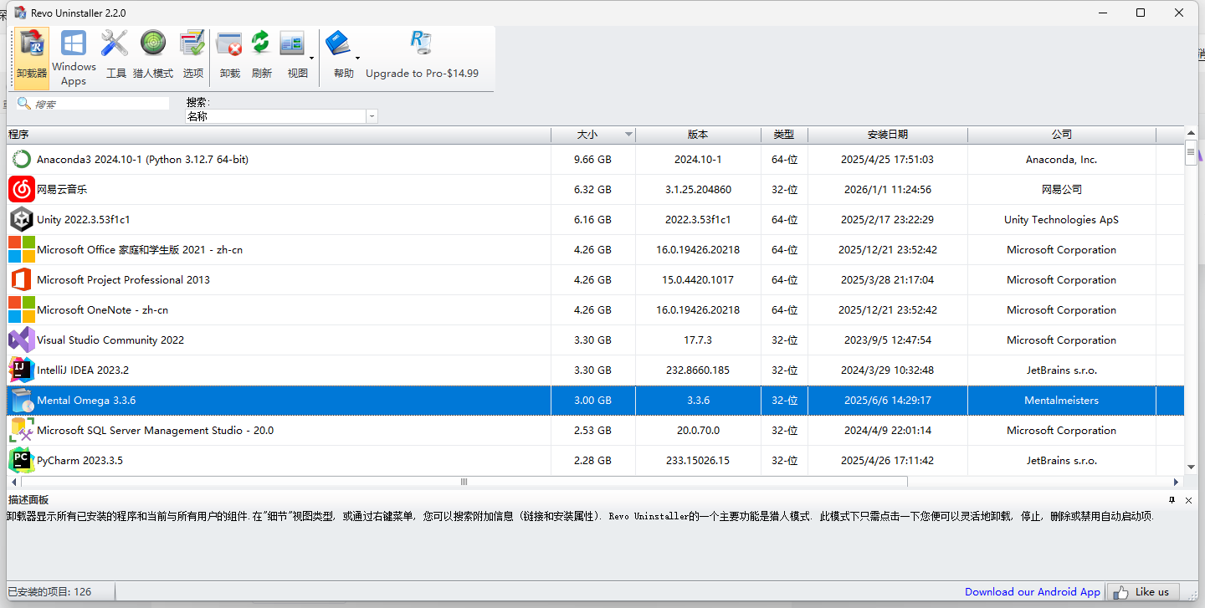Image resolution: width=1205 pixels, height=608 pixels.
Task: Pin the description panel (描述面板)
Action: pos(1172,500)
